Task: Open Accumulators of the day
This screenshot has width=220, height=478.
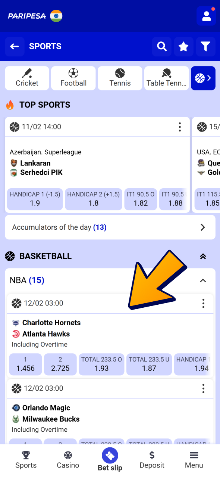Action: (x=110, y=227)
